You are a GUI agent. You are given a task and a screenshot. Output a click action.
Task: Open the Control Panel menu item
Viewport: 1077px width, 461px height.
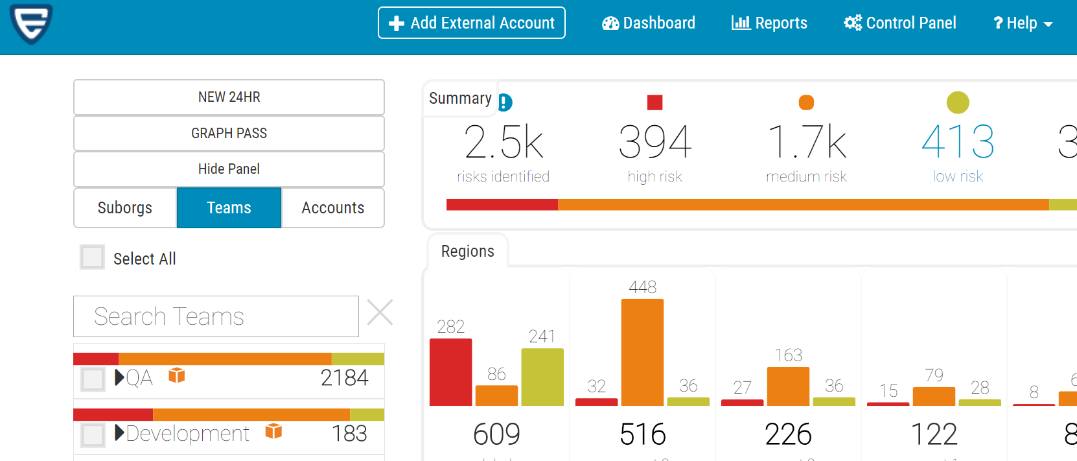tap(900, 23)
